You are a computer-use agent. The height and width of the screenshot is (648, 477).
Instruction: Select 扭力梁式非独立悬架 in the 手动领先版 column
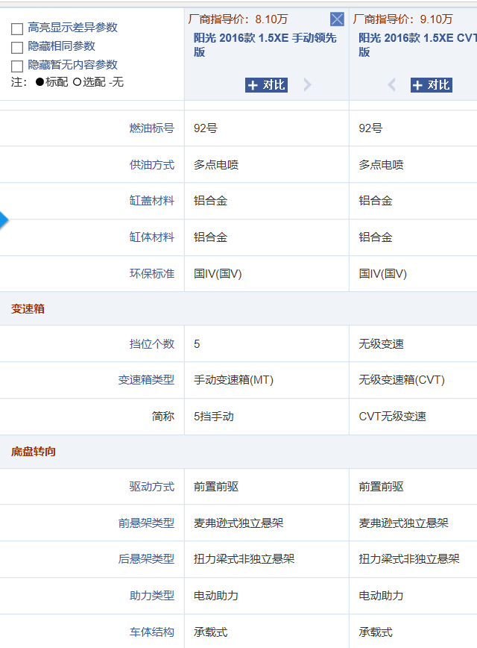click(244, 559)
